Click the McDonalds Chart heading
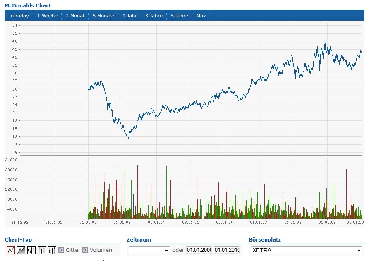369x261 pixels. pyautogui.click(x=28, y=5)
